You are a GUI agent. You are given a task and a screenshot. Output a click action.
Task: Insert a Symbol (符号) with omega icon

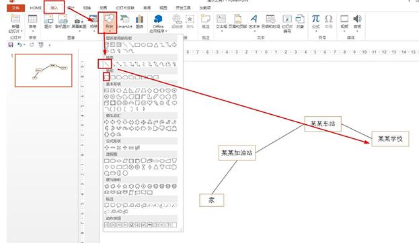click(x=328, y=21)
